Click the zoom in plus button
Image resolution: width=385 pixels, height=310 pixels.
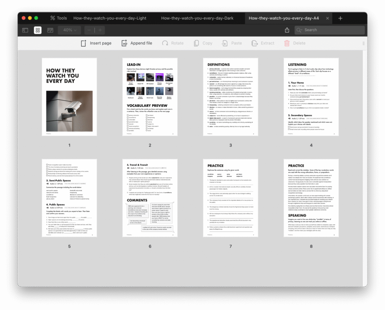pos(100,30)
